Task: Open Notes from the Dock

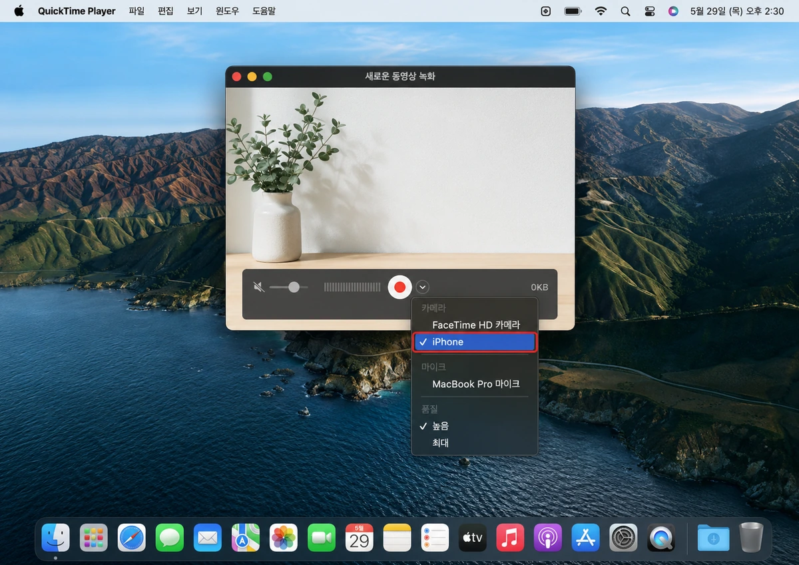Action: (398, 538)
